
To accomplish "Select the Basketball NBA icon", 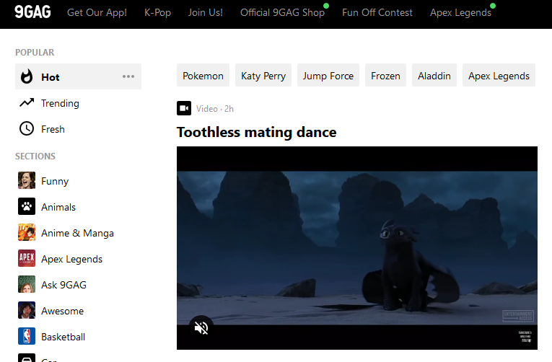I will point(27,337).
